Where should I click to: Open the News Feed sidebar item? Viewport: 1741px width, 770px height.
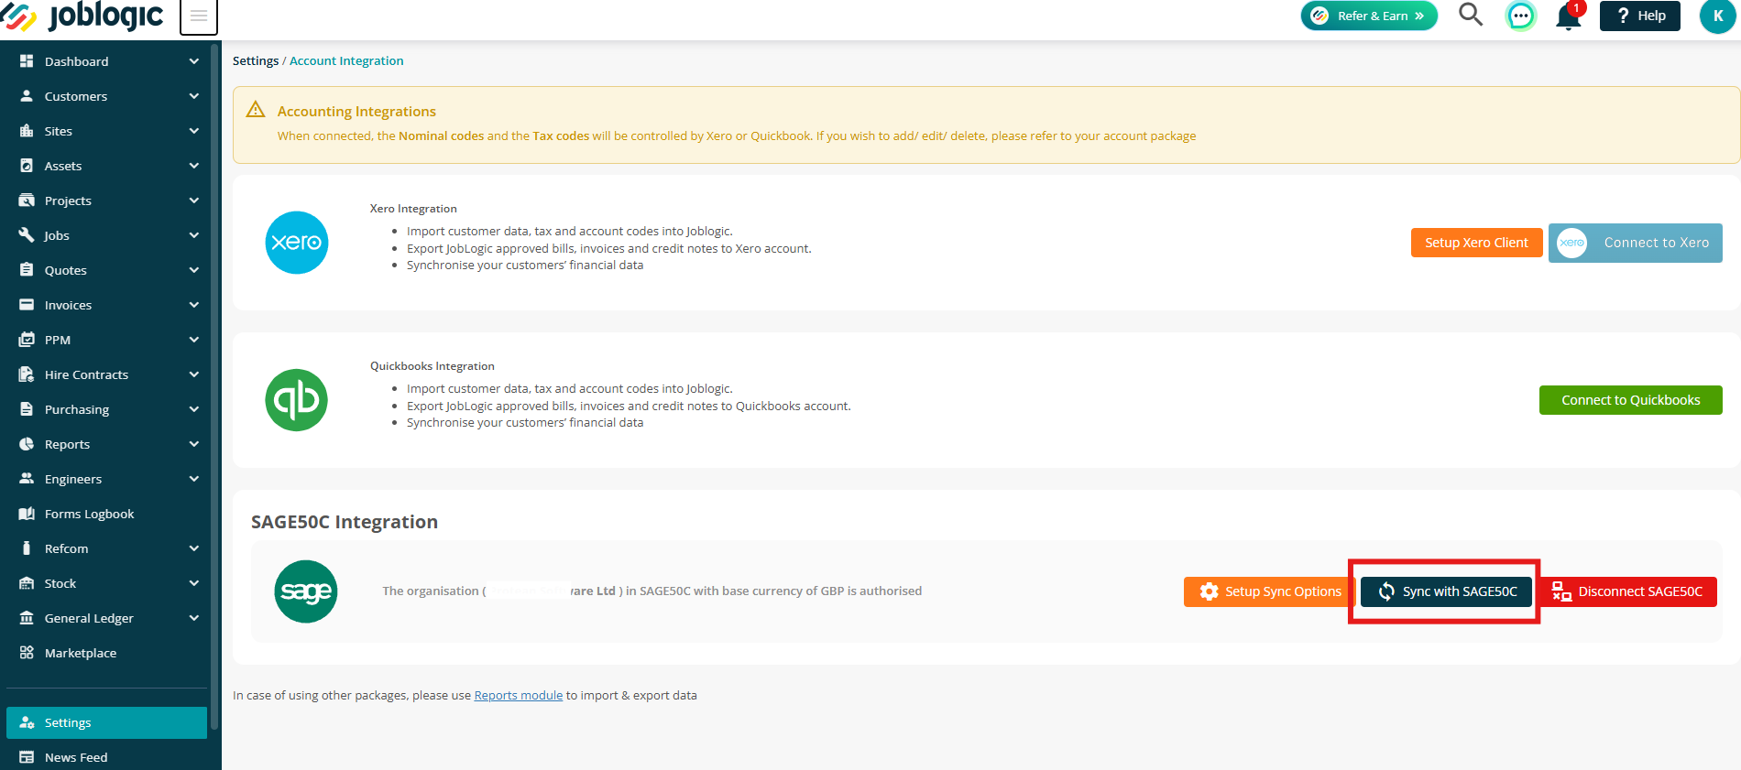click(x=106, y=757)
